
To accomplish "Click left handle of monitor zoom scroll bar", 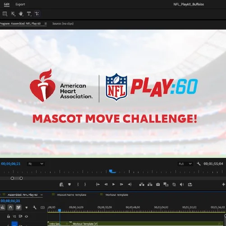I will tap(12, 178).
